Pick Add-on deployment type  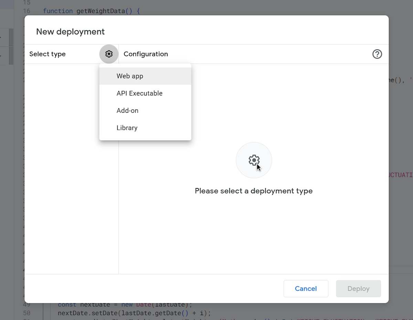click(x=145, y=111)
